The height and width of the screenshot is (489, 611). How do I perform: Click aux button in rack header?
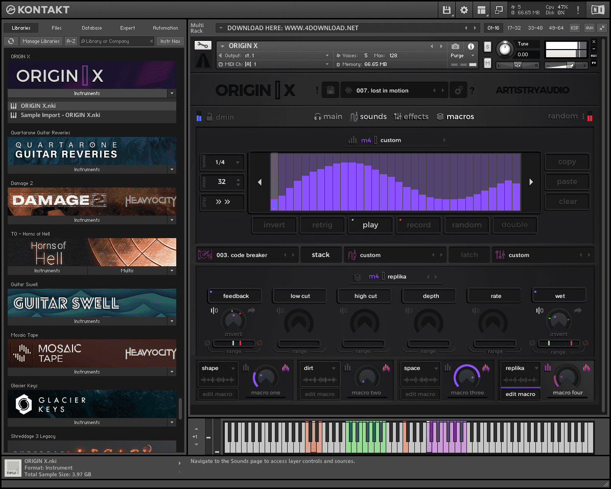590,28
